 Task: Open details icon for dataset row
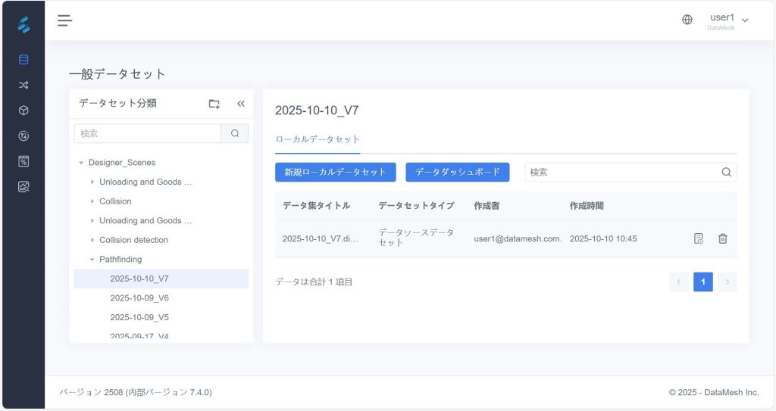pos(699,238)
